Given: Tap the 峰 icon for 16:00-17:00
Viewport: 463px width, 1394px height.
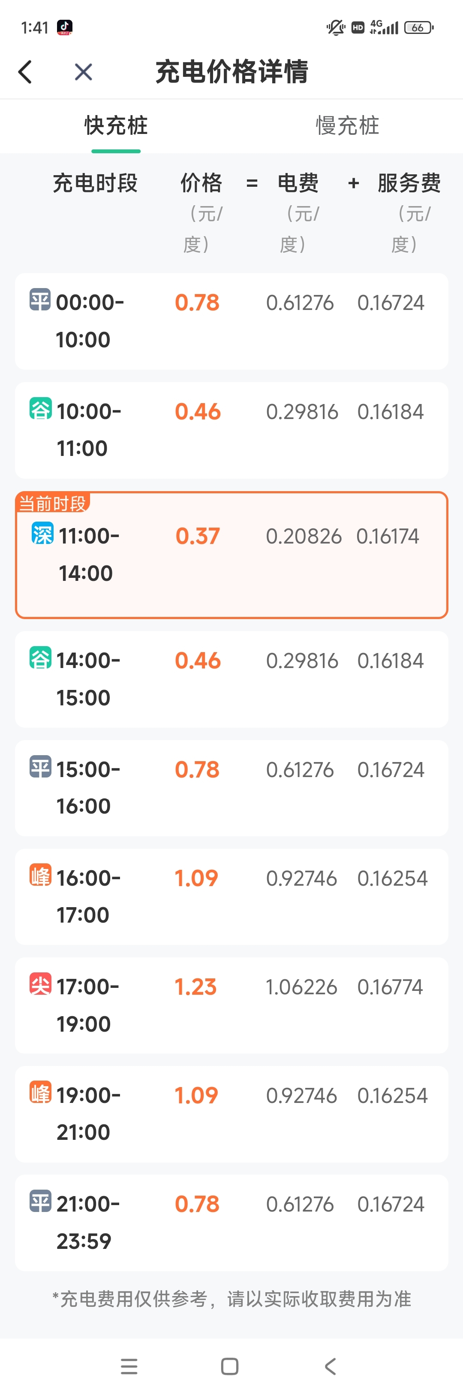Looking at the screenshot, I should coord(41,875).
